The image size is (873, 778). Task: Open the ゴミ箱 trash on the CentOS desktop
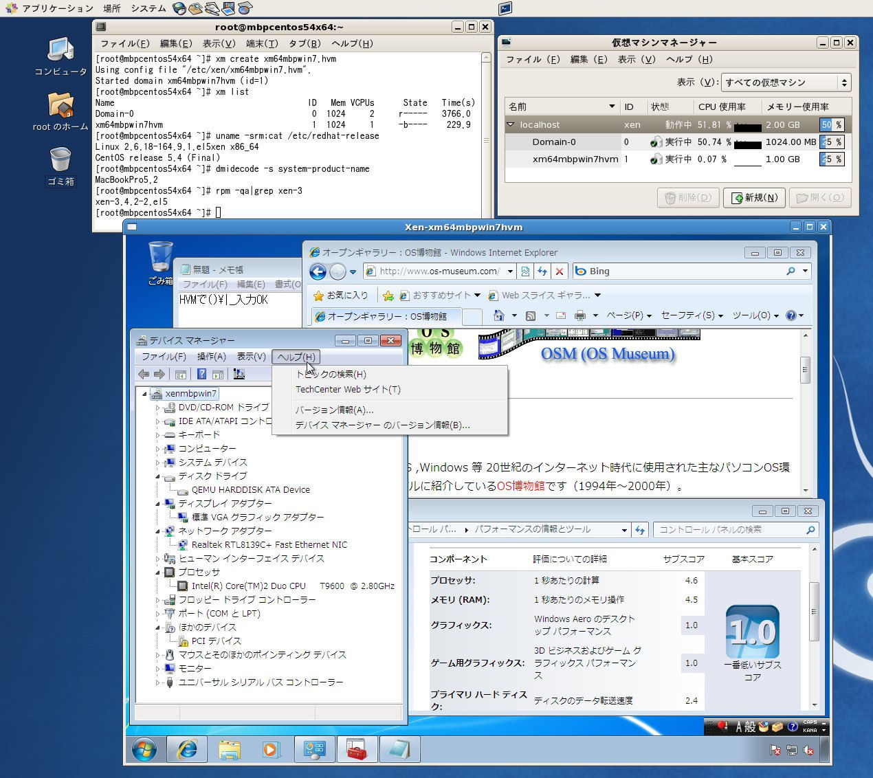click(60, 166)
